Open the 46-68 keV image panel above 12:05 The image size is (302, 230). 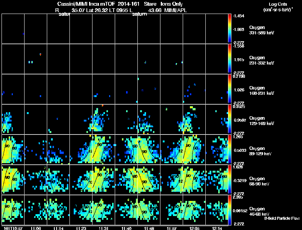pyautogui.click(x=194, y=210)
